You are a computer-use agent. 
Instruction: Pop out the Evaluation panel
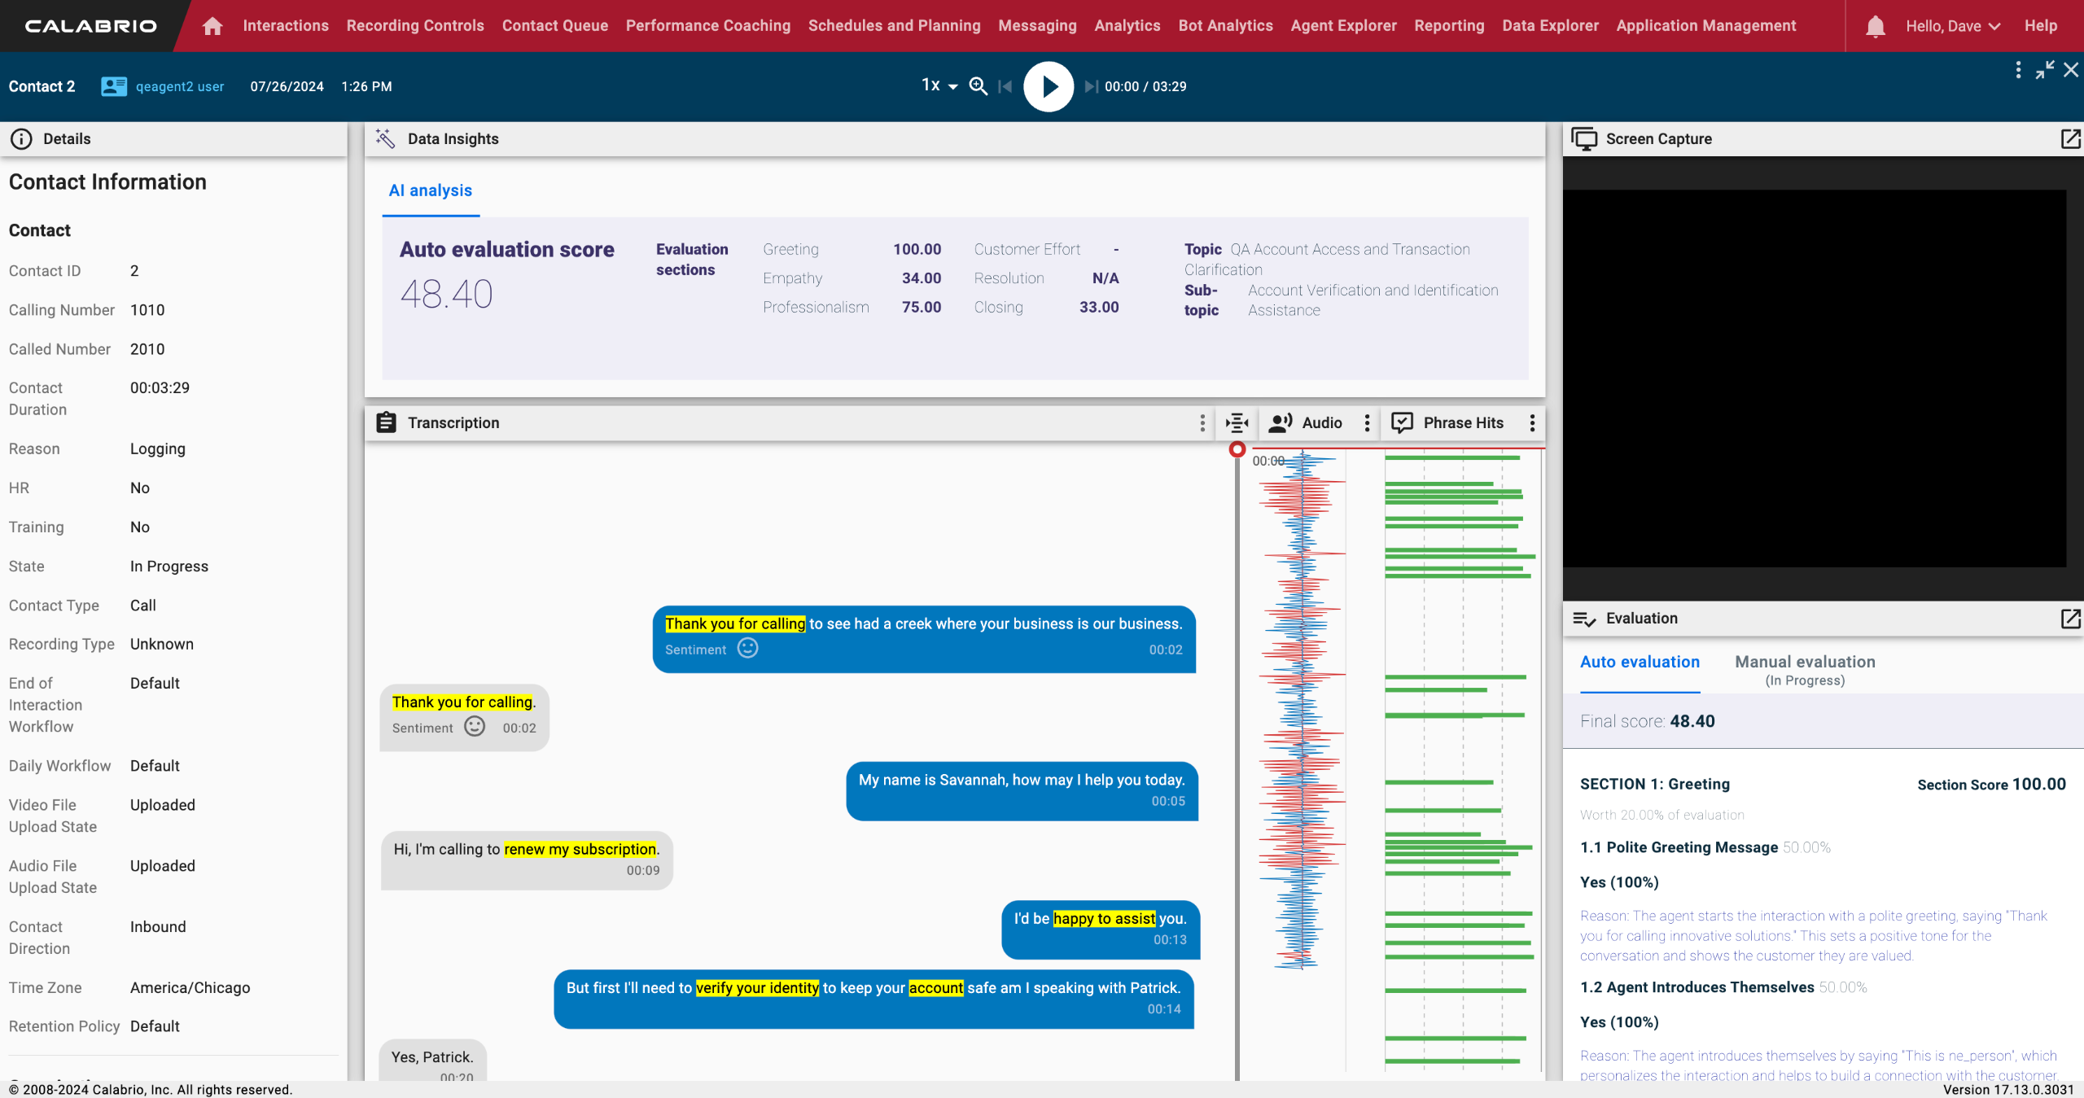click(2069, 619)
